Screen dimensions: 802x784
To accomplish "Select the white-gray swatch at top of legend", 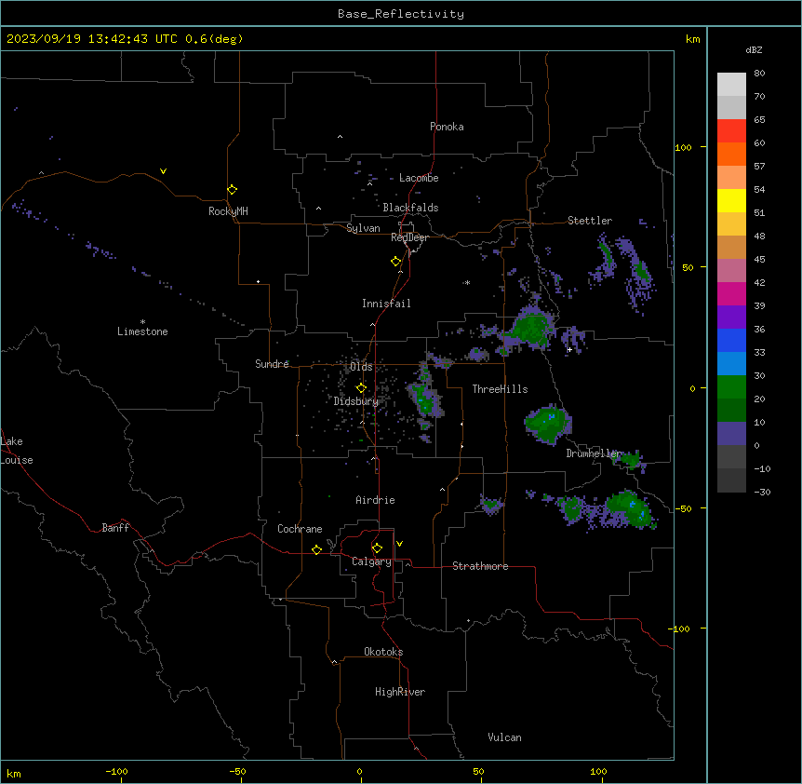I will (731, 85).
